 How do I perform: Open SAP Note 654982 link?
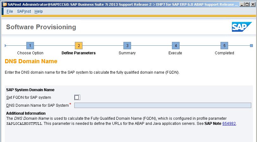point(229,124)
